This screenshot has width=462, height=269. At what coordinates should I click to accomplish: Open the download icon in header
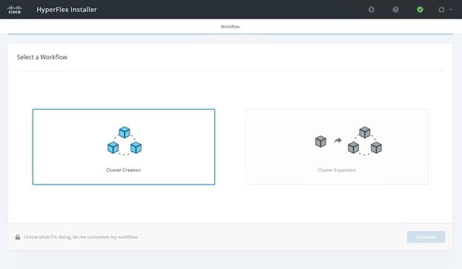point(372,10)
